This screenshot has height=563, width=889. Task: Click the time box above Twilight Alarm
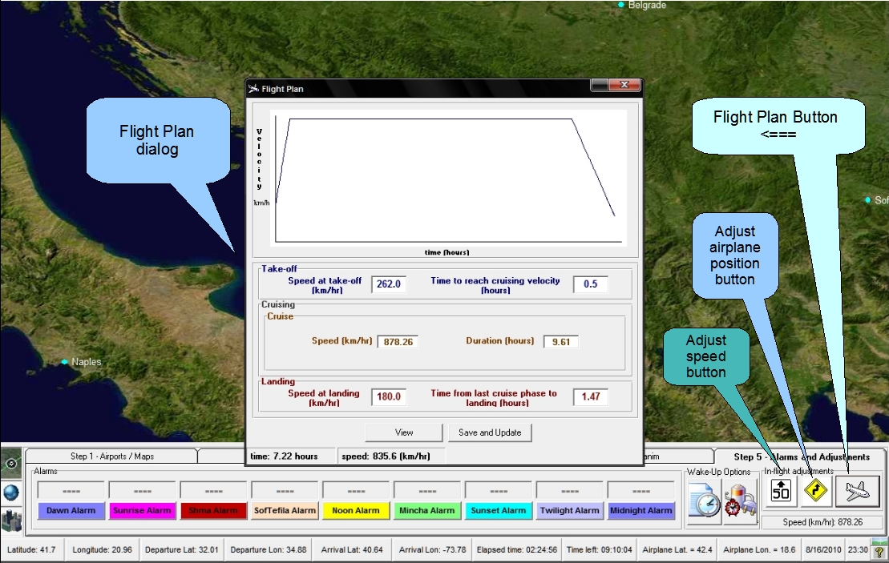tap(569, 490)
